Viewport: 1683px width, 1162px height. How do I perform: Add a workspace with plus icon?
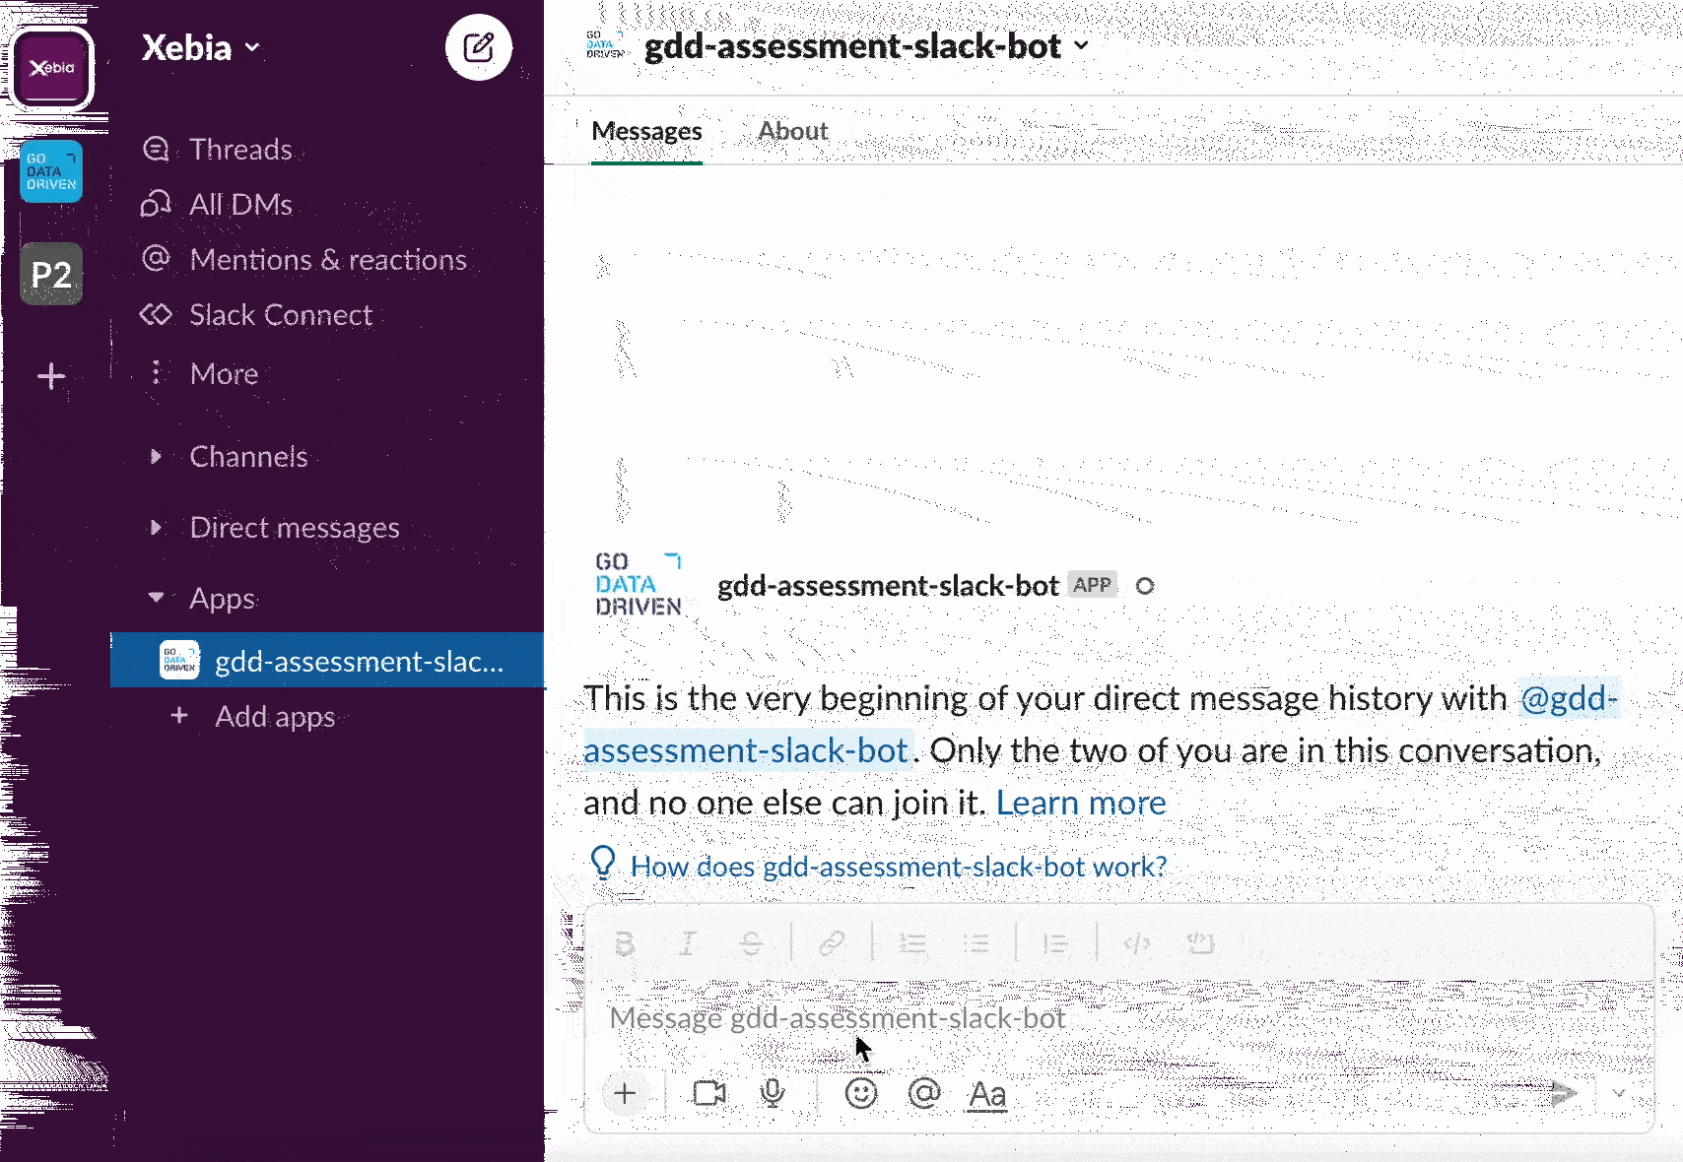51,376
